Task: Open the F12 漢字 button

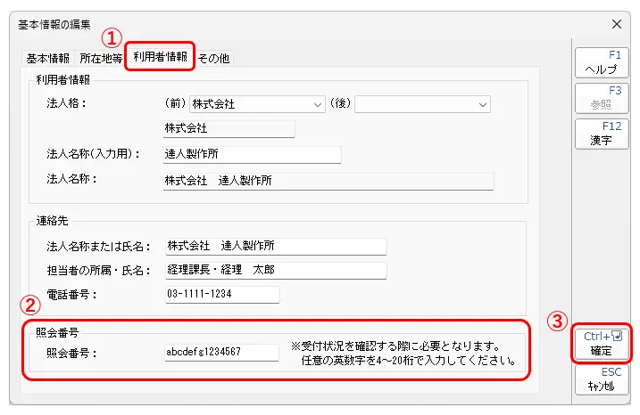Action: pos(600,133)
